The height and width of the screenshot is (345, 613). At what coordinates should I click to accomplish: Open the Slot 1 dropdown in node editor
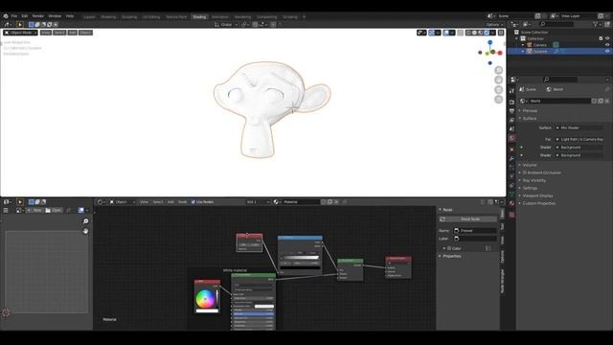(258, 202)
